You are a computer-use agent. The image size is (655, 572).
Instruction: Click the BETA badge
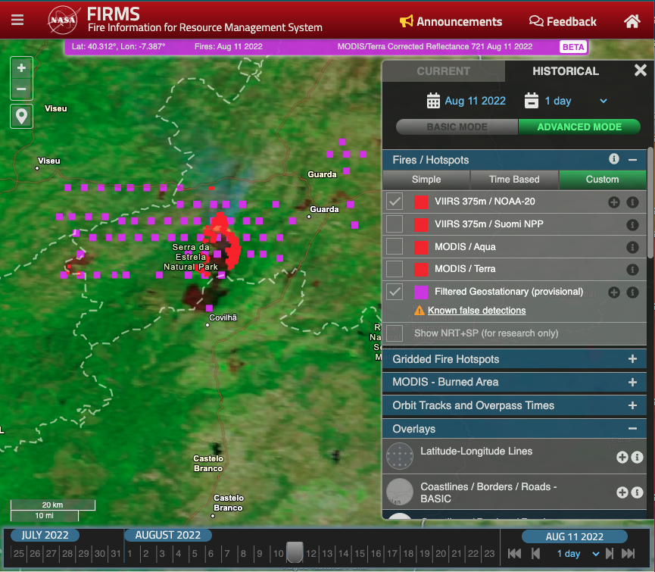tap(572, 47)
